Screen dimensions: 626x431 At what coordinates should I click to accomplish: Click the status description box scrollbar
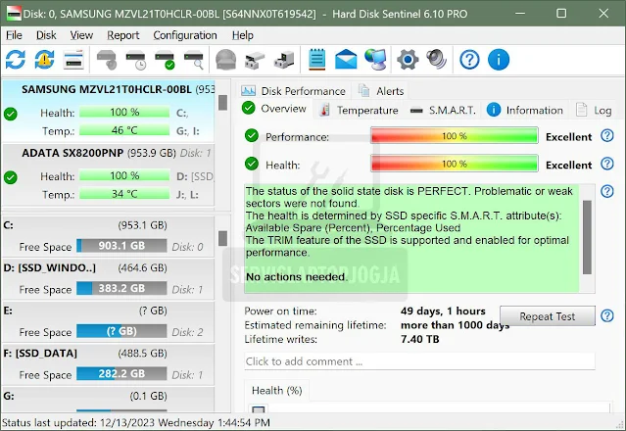[x=587, y=237]
